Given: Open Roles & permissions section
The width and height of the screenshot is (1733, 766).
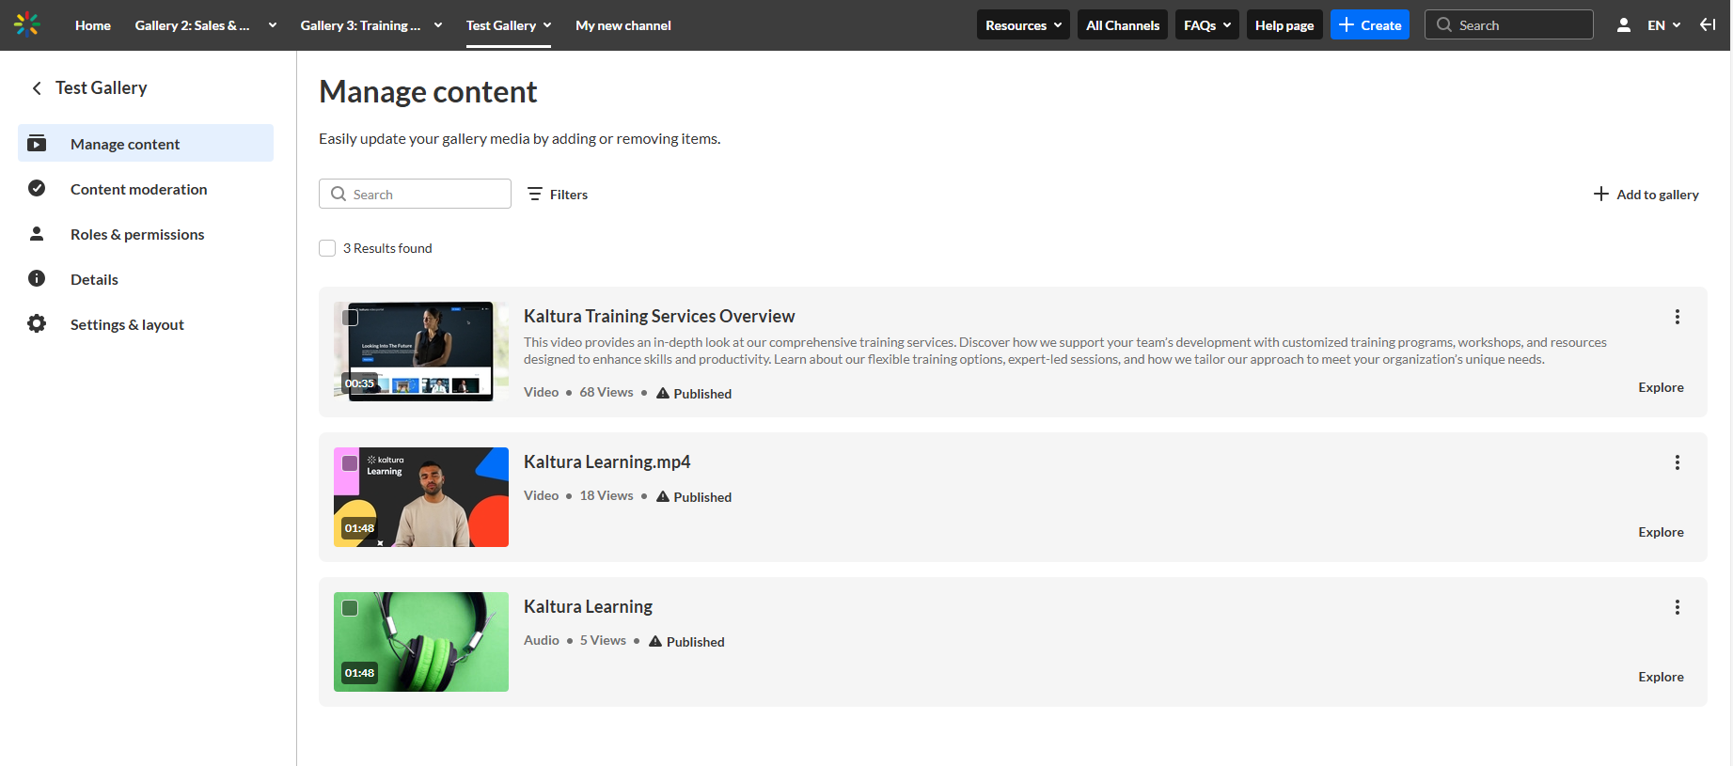Looking at the screenshot, I should click(x=146, y=234).
